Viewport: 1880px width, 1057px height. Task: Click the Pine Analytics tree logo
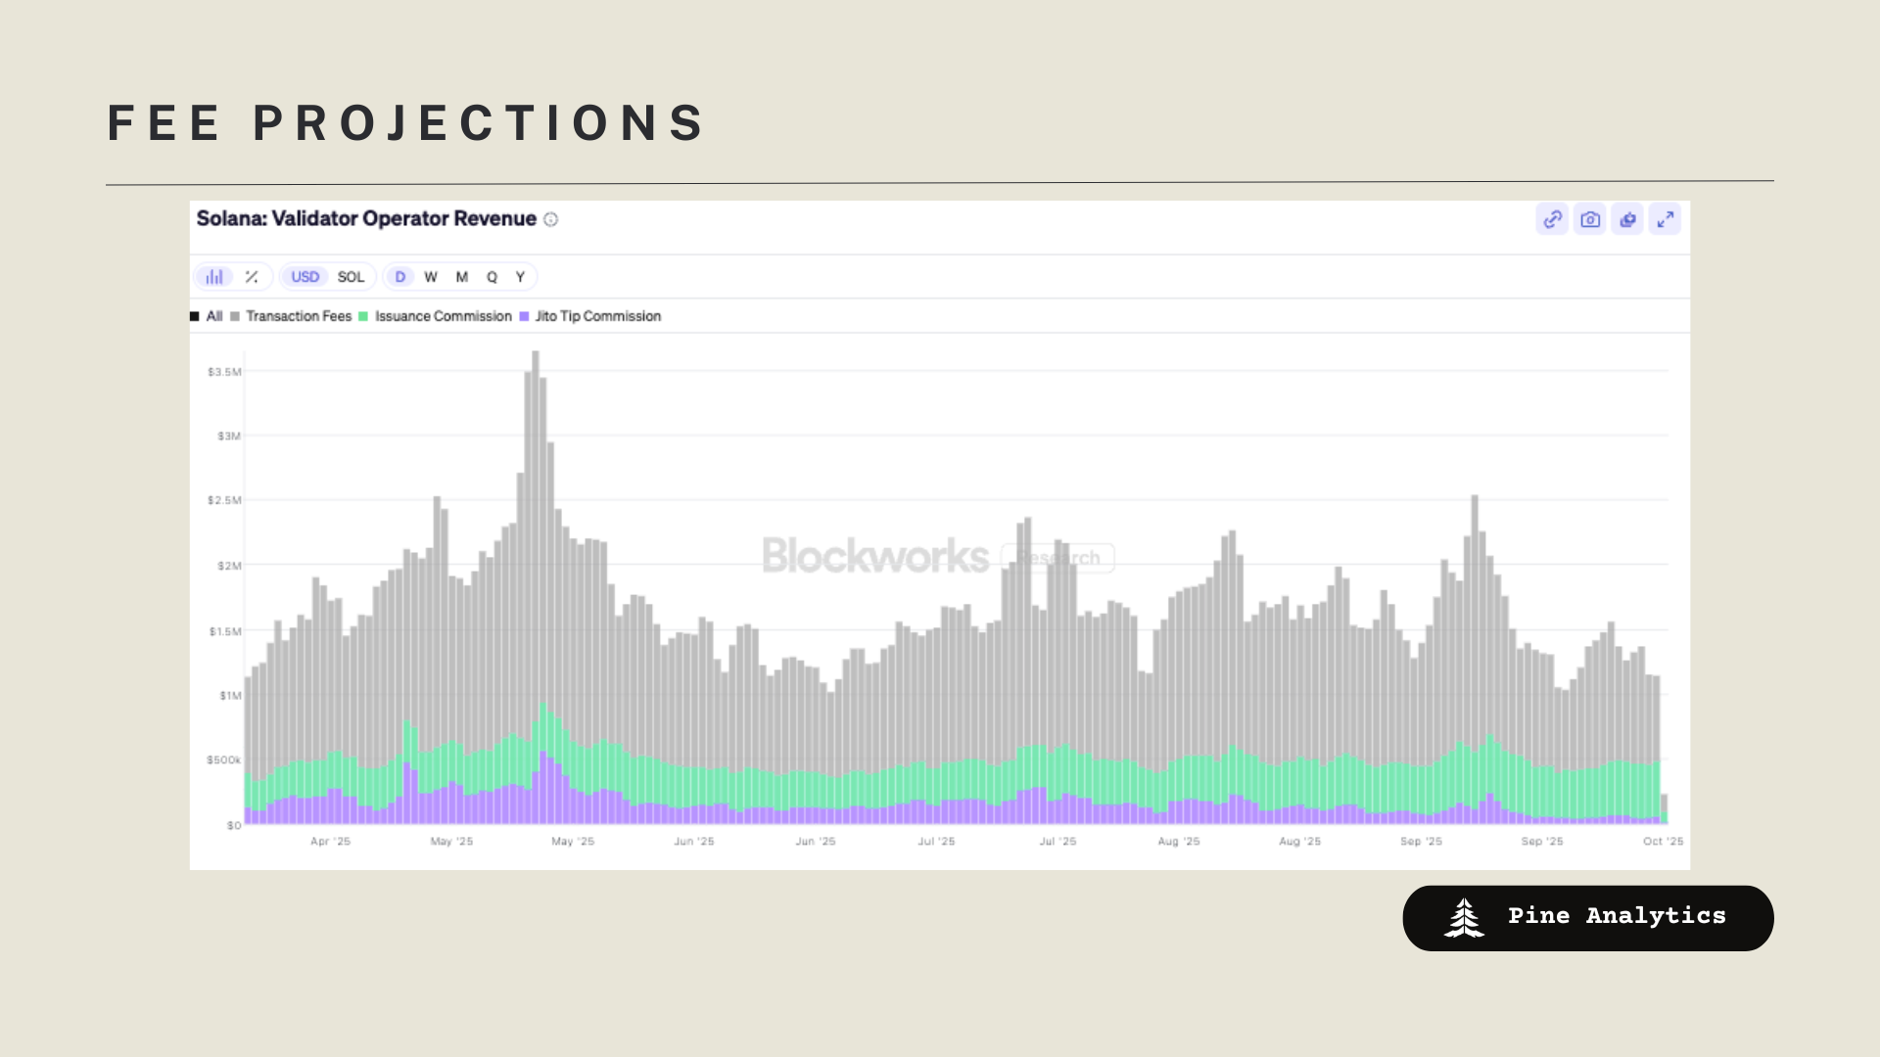[x=1464, y=918]
